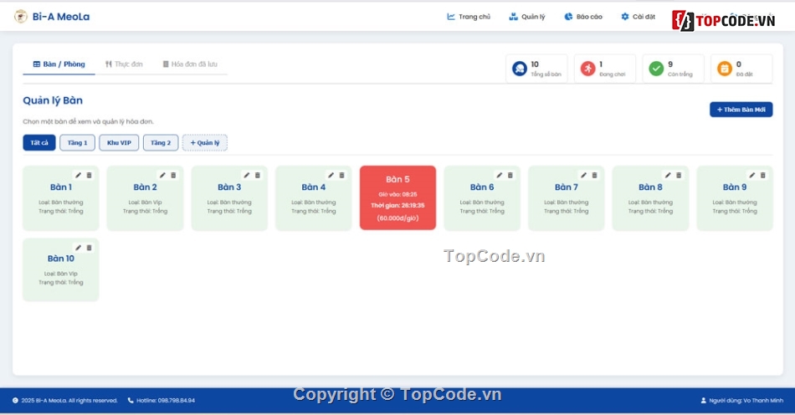Open the red Bàn 5 occupied card
Screen dimensions: 795x415
pyautogui.click(x=398, y=198)
